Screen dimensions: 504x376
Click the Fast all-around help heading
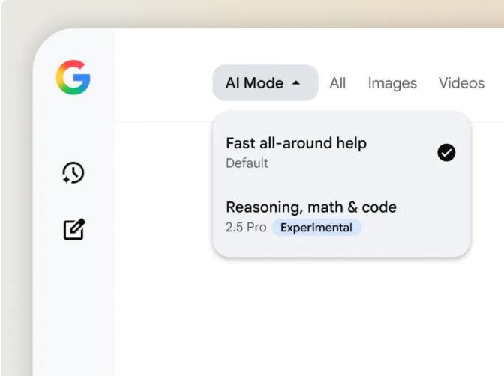[296, 143]
